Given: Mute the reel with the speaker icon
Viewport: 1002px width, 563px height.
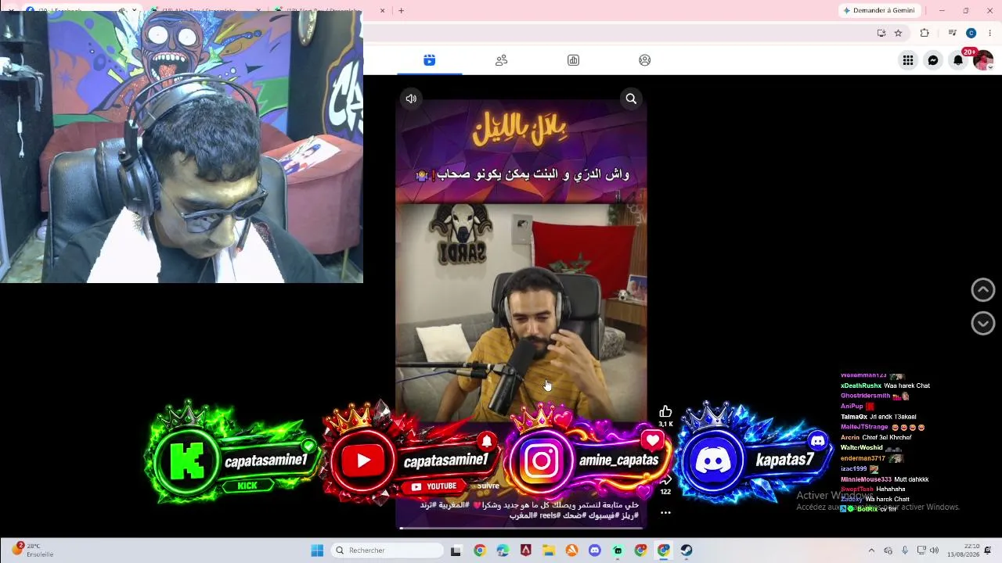Looking at the screenshot, I should pyautogui.click(x=411, y=99).
